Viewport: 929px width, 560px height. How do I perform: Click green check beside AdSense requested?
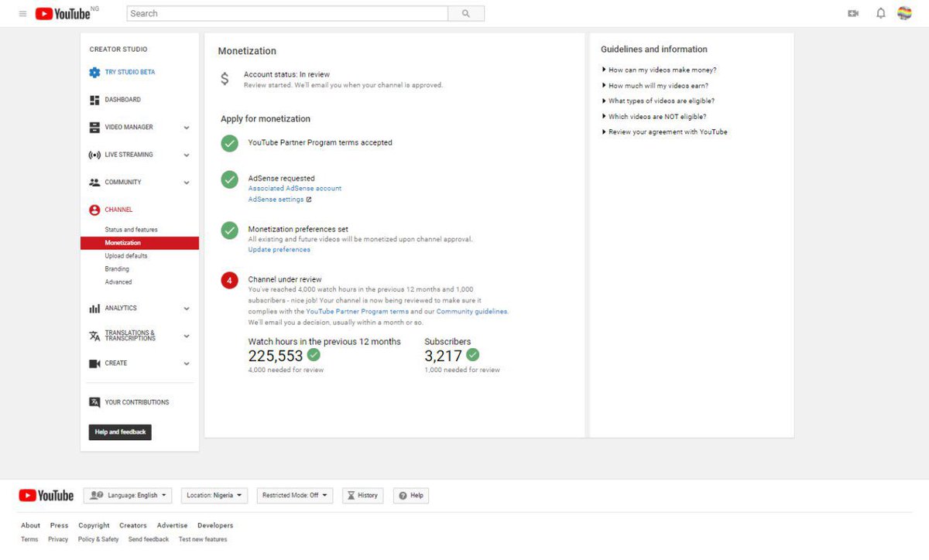point(229,179)
